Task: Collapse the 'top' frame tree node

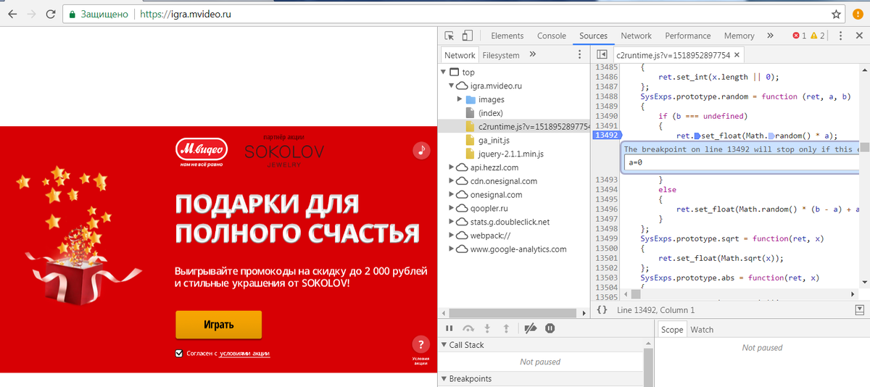Action: click(444, 72)
